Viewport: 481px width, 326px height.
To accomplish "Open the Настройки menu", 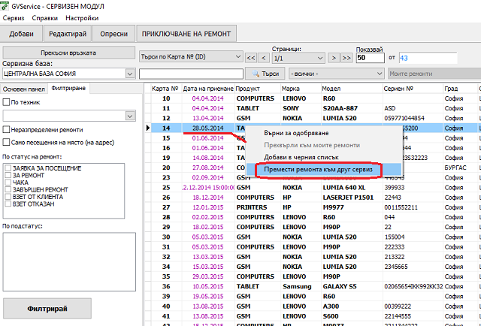I will point(82,18).
